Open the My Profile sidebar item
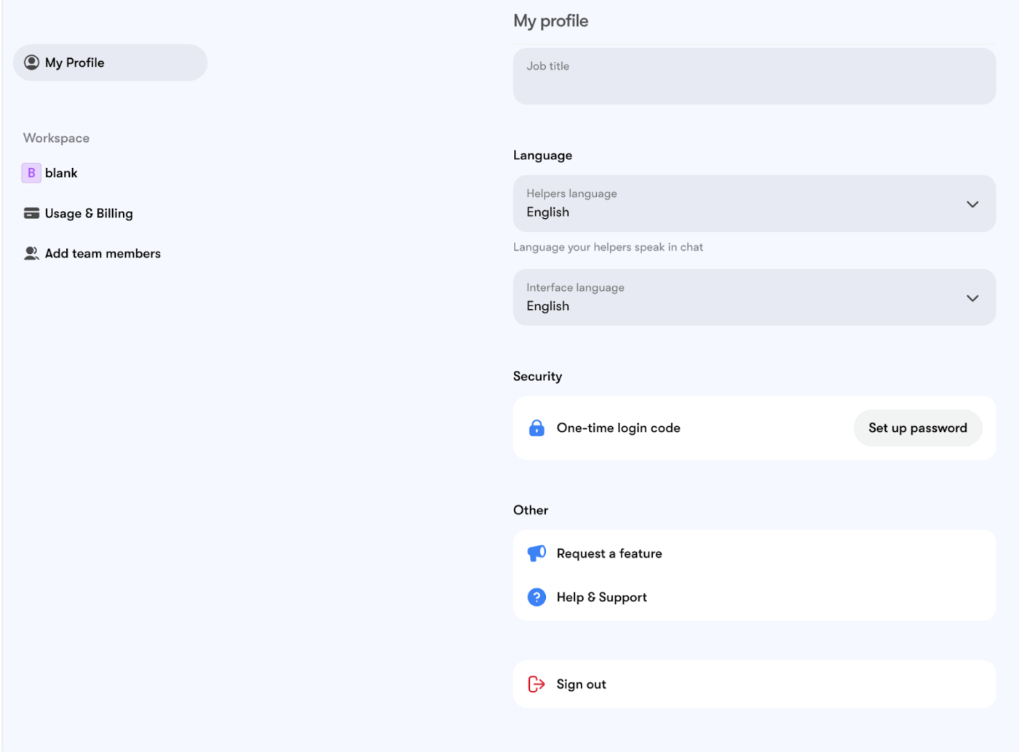Image resolution: width=1019 pixels, height=752 pixels. pyautogui.click(x=109, y=63)
